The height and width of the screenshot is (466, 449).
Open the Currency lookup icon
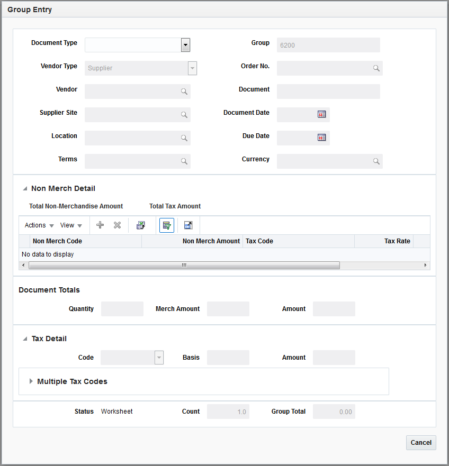click(x=376, y=161)
